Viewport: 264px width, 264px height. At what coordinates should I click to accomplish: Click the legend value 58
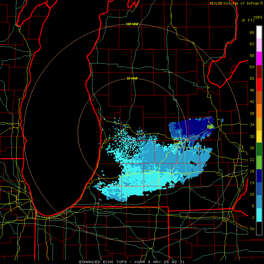[x=252, y=55]
